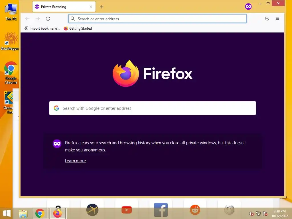Click the Expedia plane tile behind Firefox window
The width and height of the screenshot is (292, 219).
coord(92,210)
